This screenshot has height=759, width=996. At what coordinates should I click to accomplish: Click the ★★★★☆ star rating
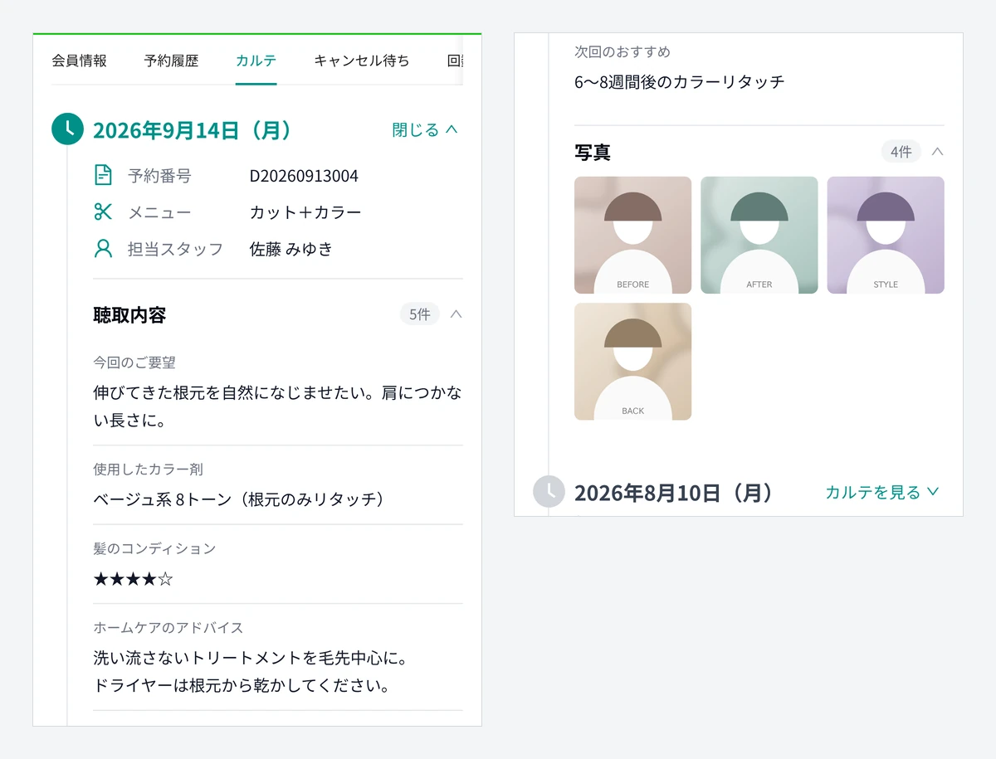pos(133,579)
